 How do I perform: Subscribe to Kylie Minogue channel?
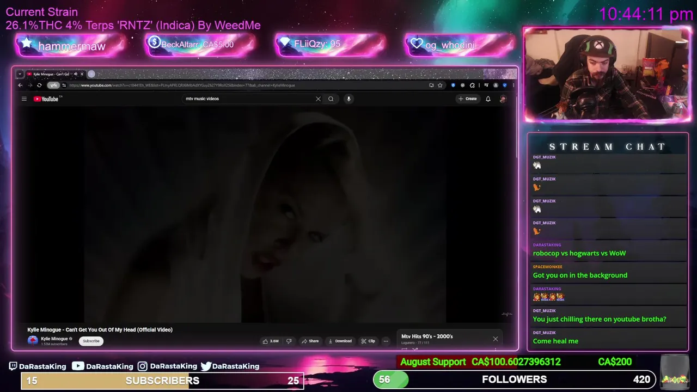point(91,341)
